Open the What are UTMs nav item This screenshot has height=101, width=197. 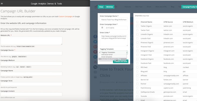[161, 7]
